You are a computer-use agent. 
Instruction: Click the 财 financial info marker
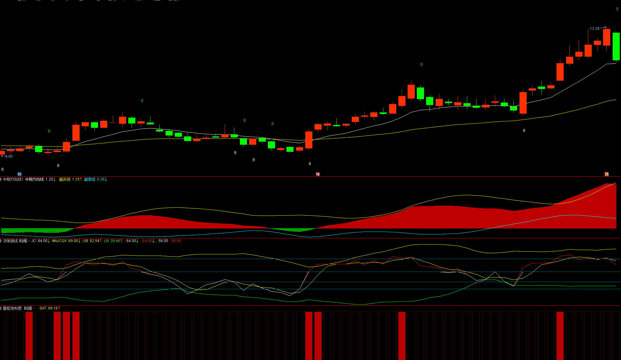tap(19, 174)
